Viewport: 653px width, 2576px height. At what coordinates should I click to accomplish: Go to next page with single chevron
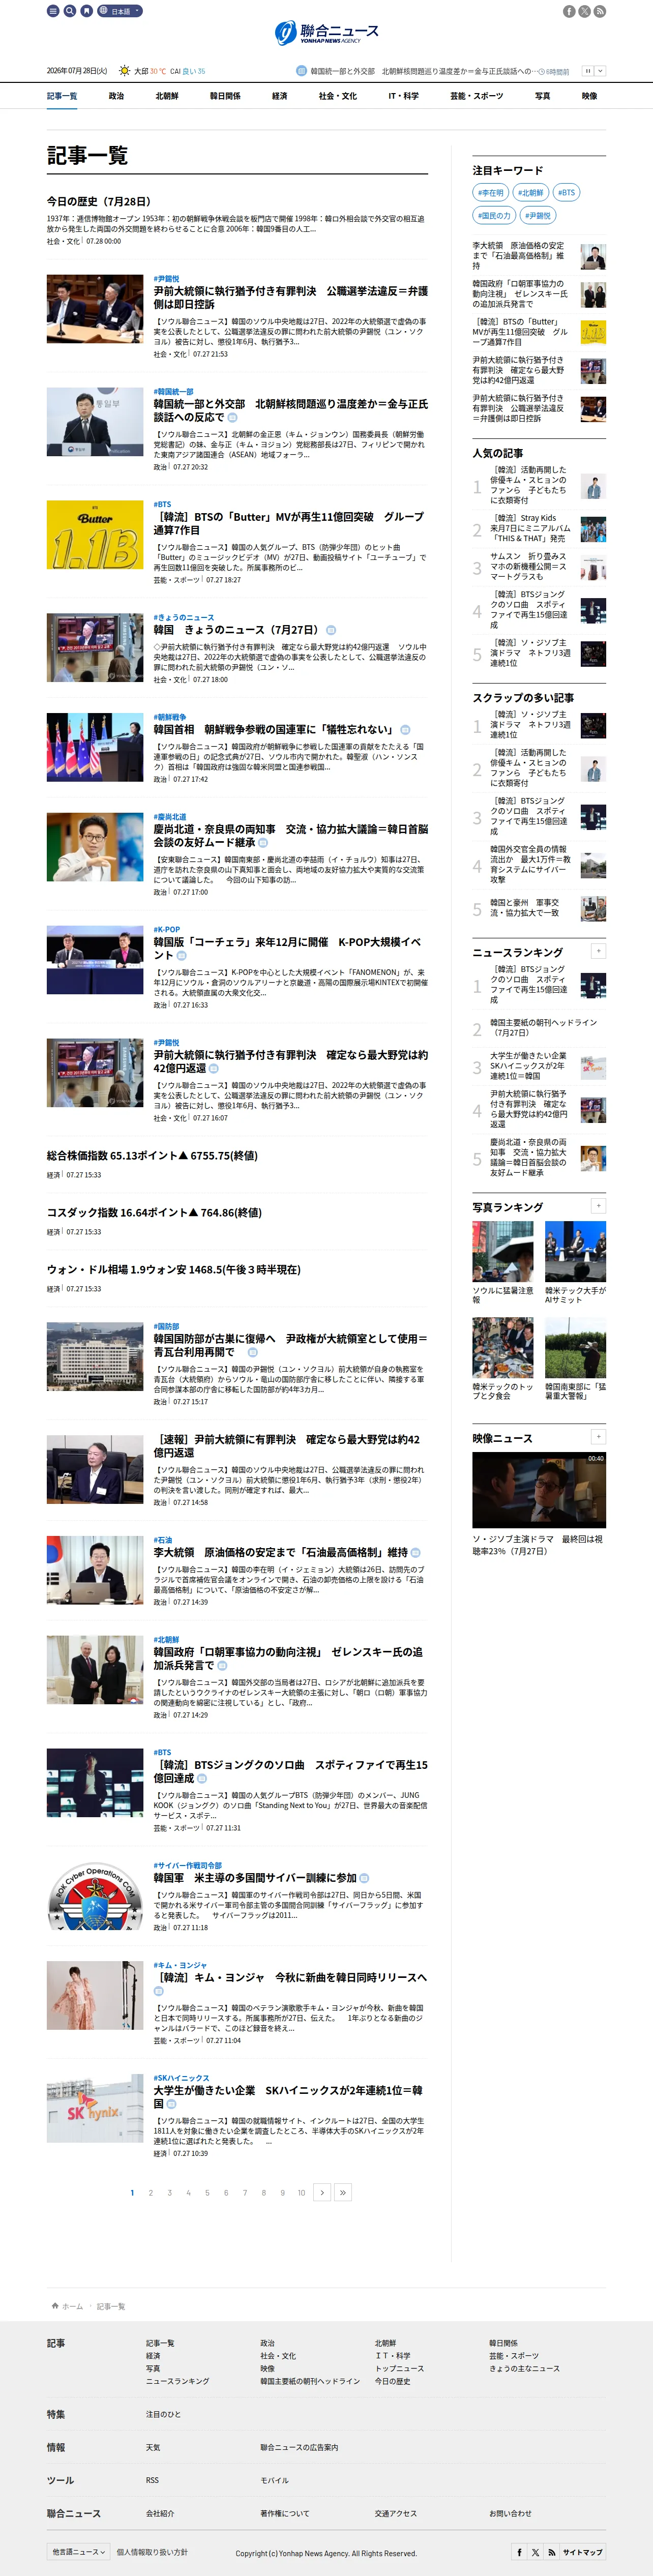[x=321, y=2193]
